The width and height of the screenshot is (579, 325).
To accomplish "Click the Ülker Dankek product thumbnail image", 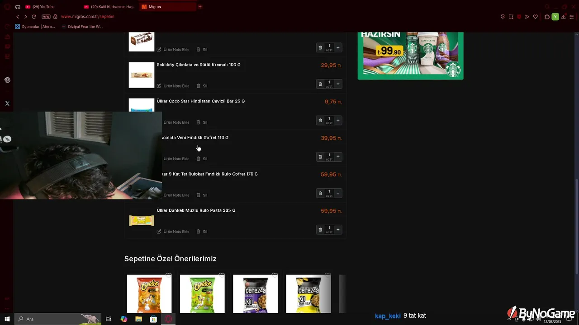I will pyautogui.click(x=142, y=220).
